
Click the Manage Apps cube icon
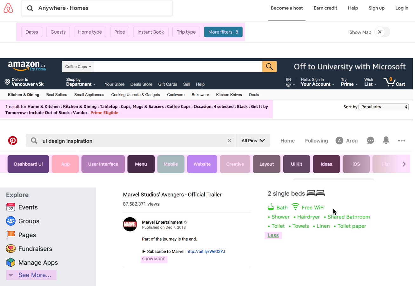click(x=11, y=262)
